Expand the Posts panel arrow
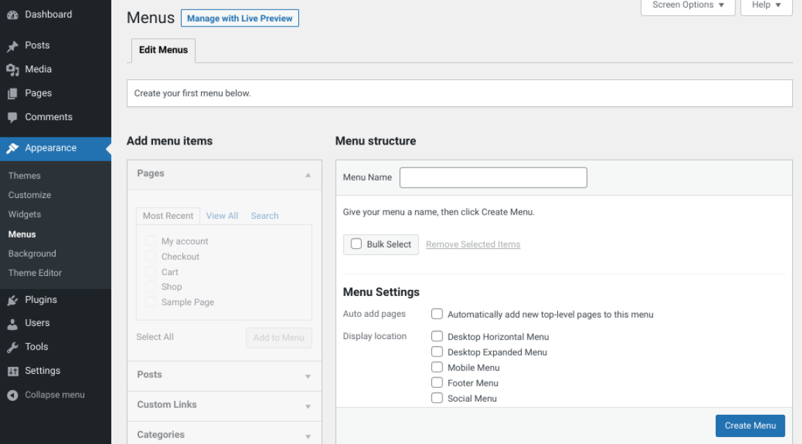Image resolution: width=802 pixels, height=444 pixels. [308, 377]
